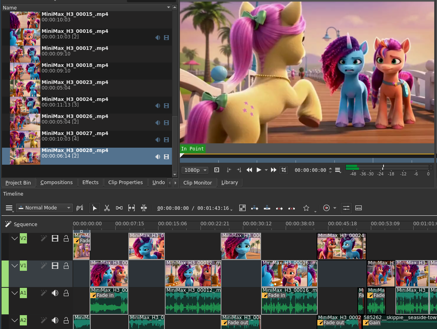
Task: Collapse track A1
Action: pos(15,293)
